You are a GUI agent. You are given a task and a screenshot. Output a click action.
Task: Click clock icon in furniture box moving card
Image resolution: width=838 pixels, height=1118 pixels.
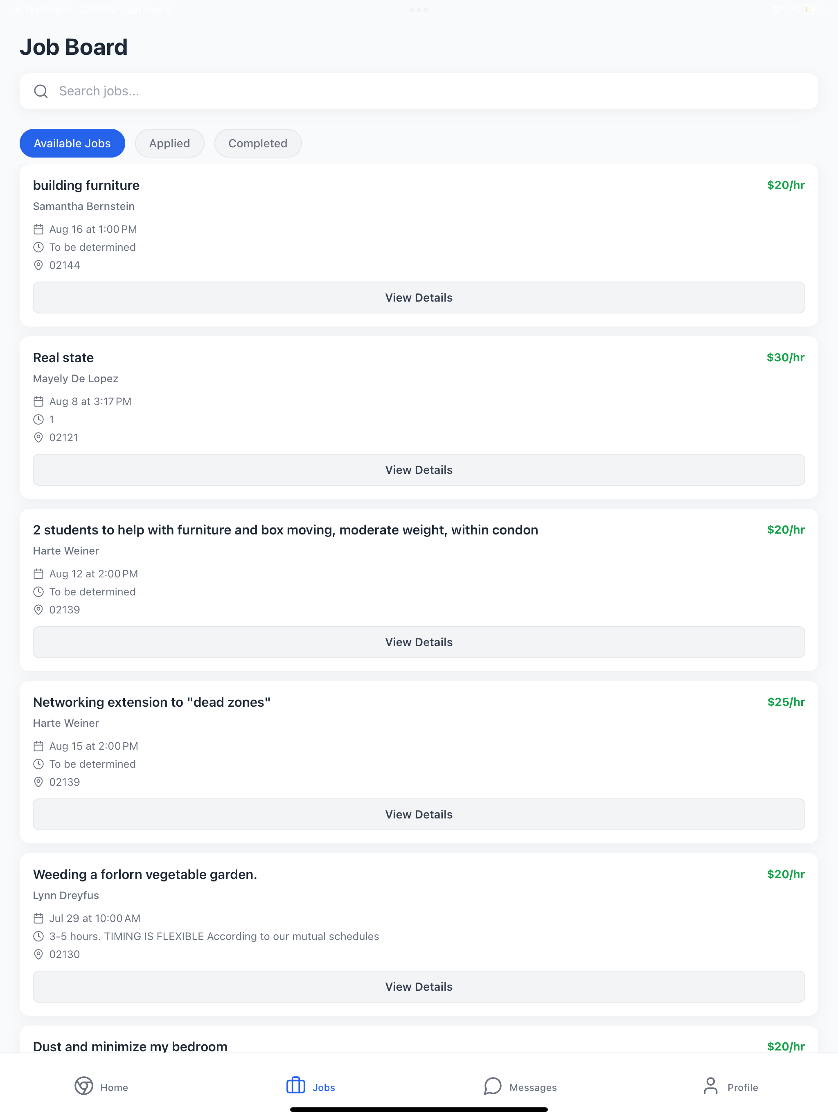tap(38, 592)
